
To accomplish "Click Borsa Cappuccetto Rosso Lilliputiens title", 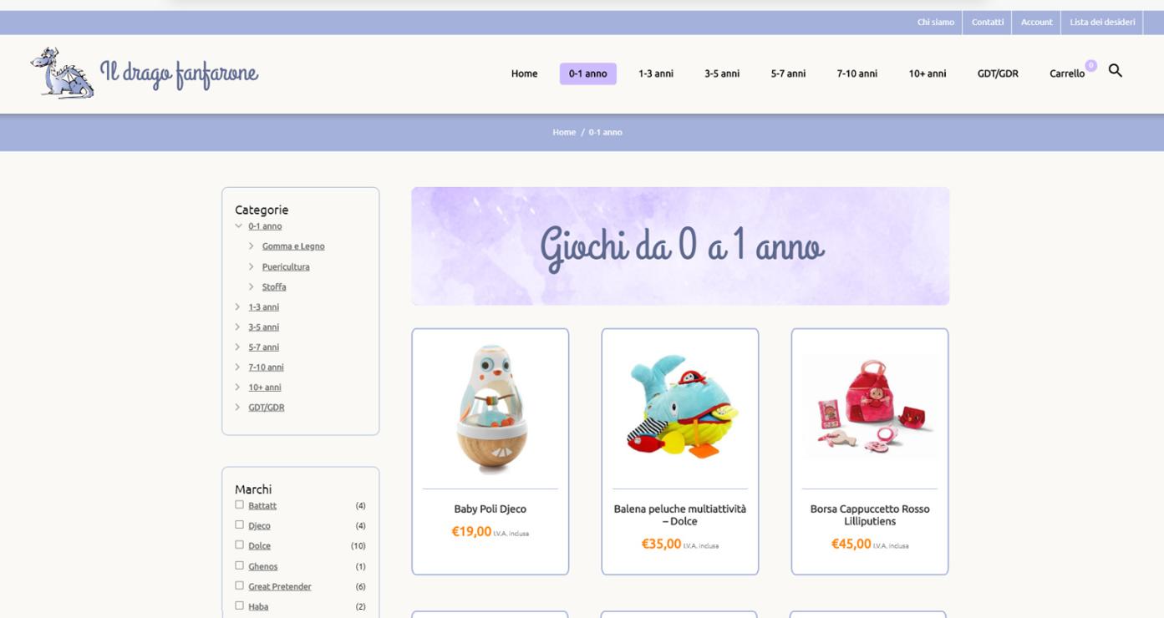I will 869,514.
